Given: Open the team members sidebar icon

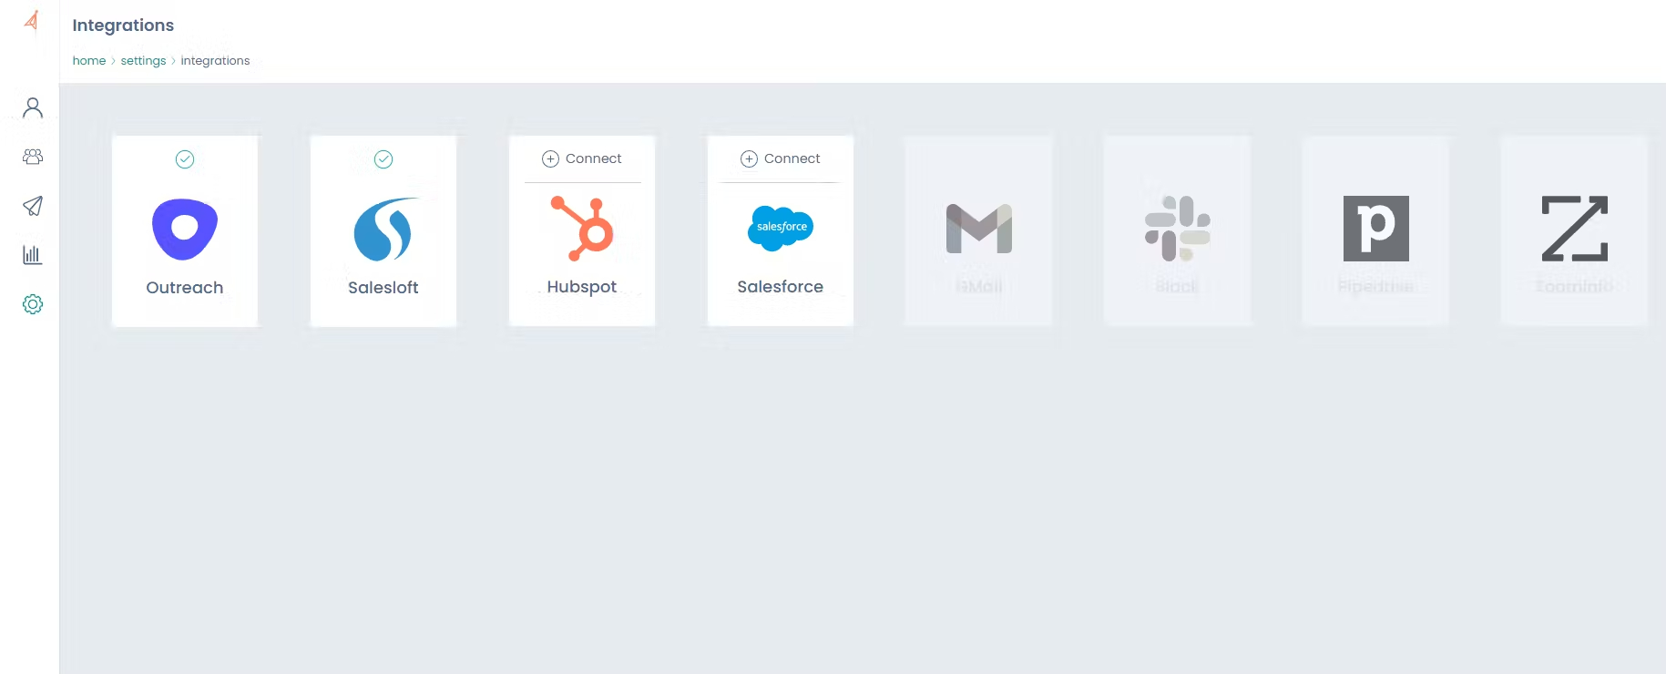Looking at the screenshot, I should [x=33, y=157].
